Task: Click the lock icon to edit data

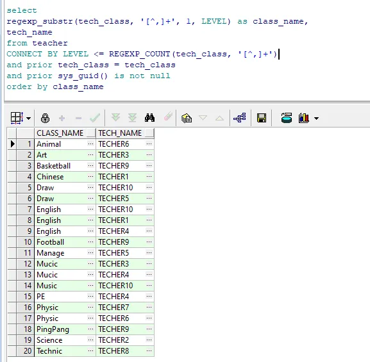Action: tap(45, 118)
